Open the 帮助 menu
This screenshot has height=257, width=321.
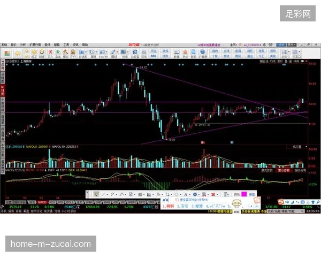85,44
